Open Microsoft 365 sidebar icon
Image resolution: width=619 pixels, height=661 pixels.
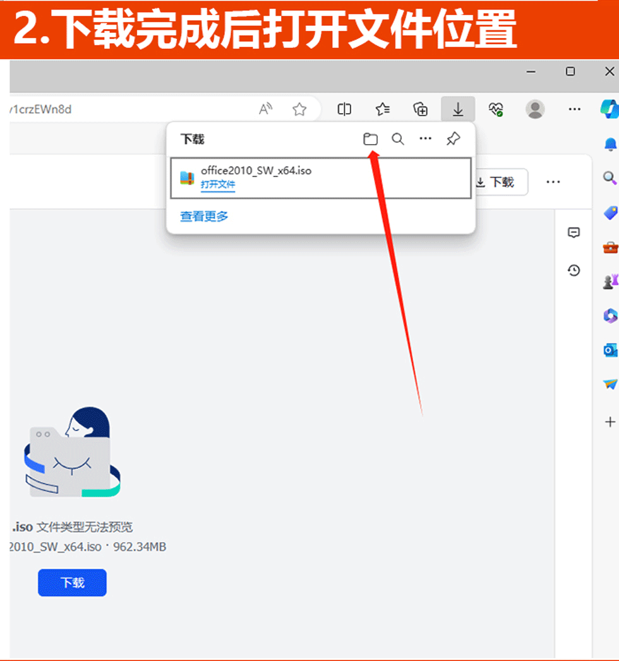click(x=610, y=316)
